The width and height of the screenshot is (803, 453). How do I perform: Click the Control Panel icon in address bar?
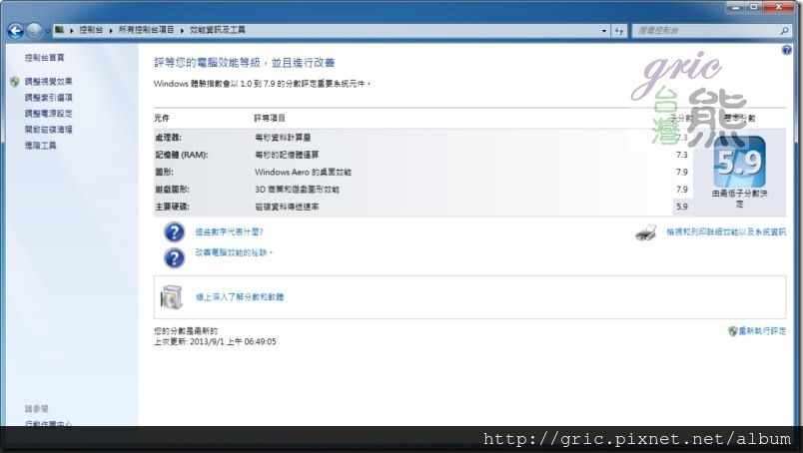(59, 30)
